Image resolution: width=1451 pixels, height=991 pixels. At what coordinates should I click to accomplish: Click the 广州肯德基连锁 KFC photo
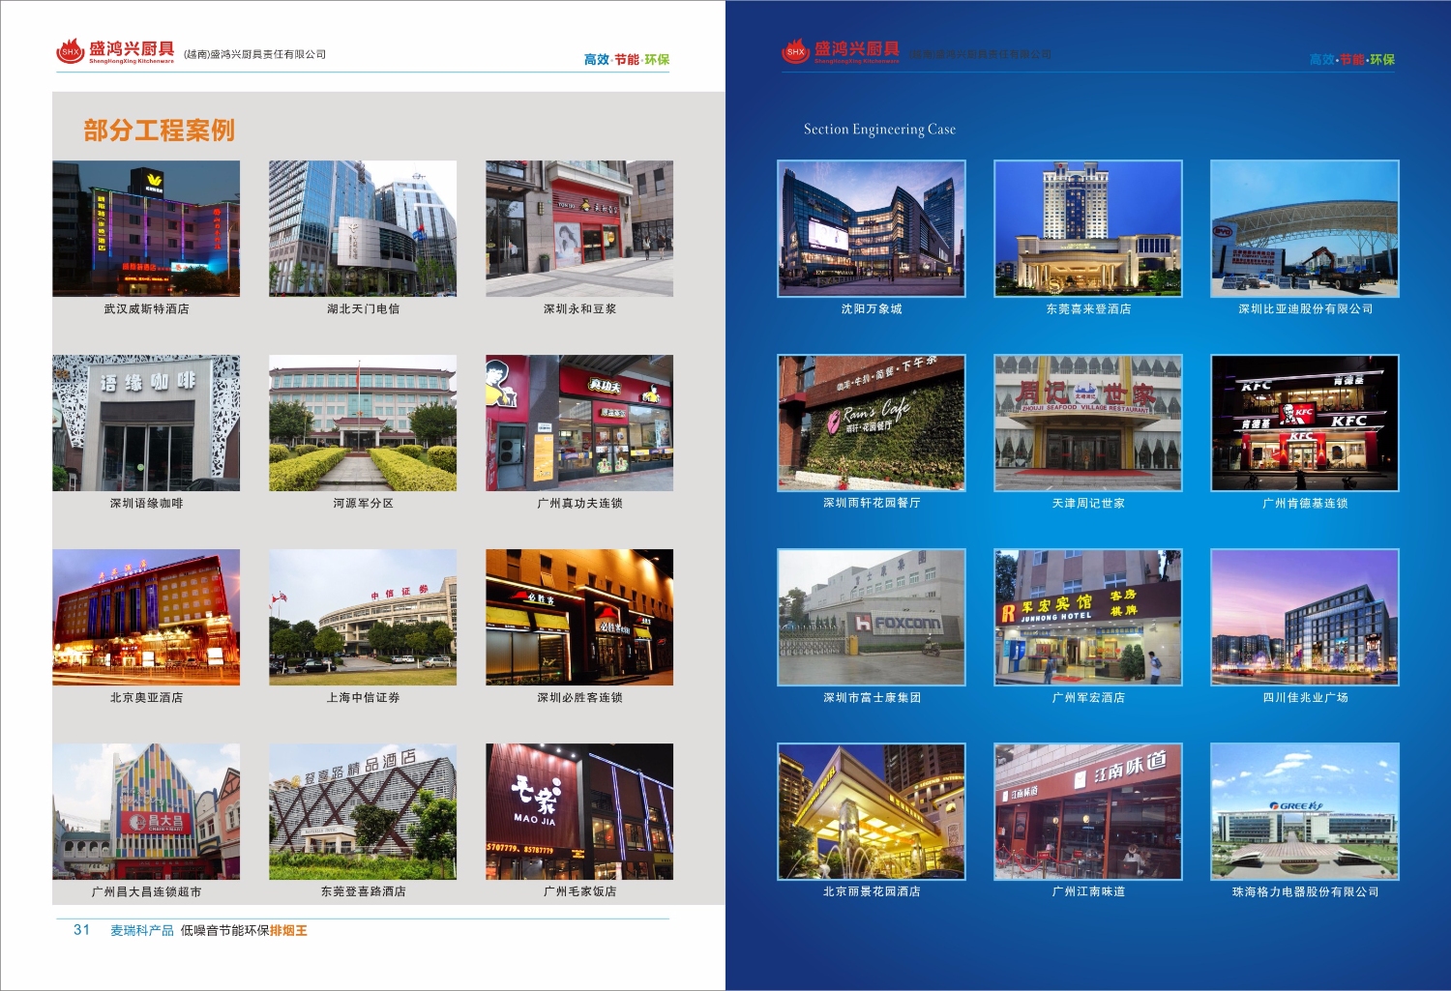coord(1305,423)
